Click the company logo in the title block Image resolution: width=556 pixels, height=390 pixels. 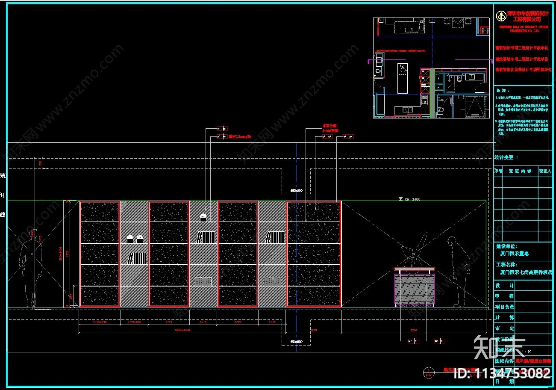501,16
